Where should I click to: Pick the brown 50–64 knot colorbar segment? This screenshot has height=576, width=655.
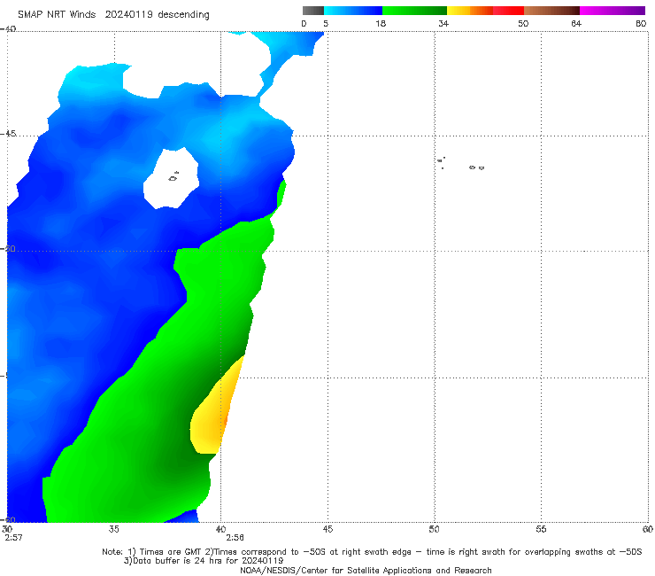pos(551,11)
